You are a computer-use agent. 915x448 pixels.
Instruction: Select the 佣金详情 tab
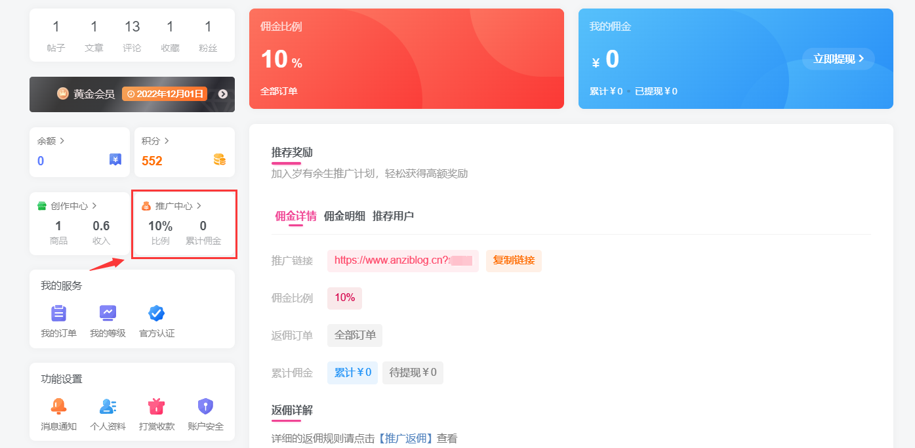296,216
